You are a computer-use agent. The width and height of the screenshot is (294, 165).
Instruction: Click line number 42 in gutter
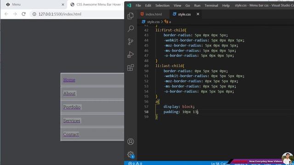tap(146, 30)
